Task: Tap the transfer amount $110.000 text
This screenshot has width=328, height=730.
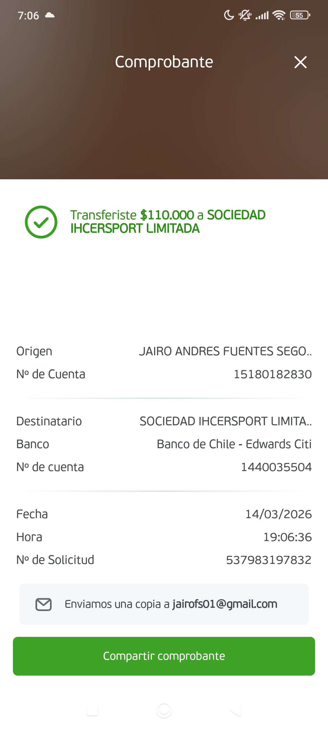Action: (167, 215)
